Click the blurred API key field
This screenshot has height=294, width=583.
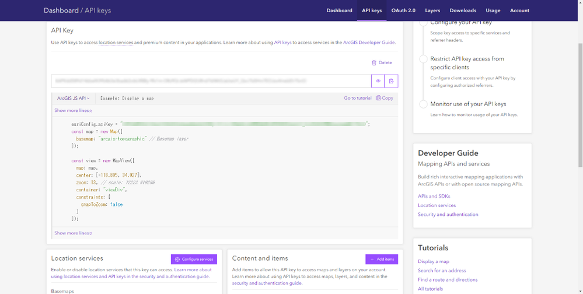click(x=211, y=81)
